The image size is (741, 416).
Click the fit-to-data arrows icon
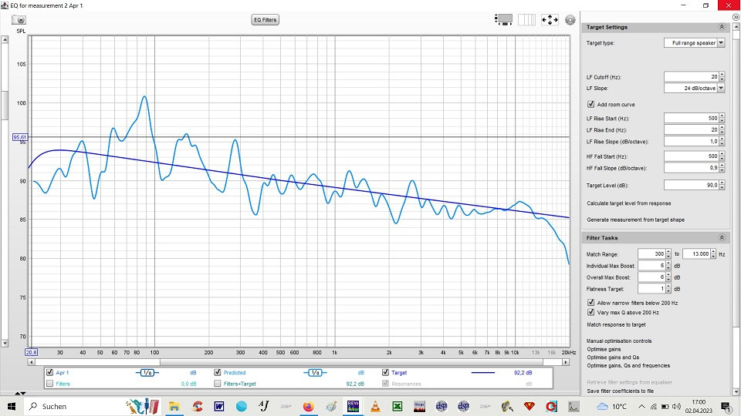pos(550,20)
